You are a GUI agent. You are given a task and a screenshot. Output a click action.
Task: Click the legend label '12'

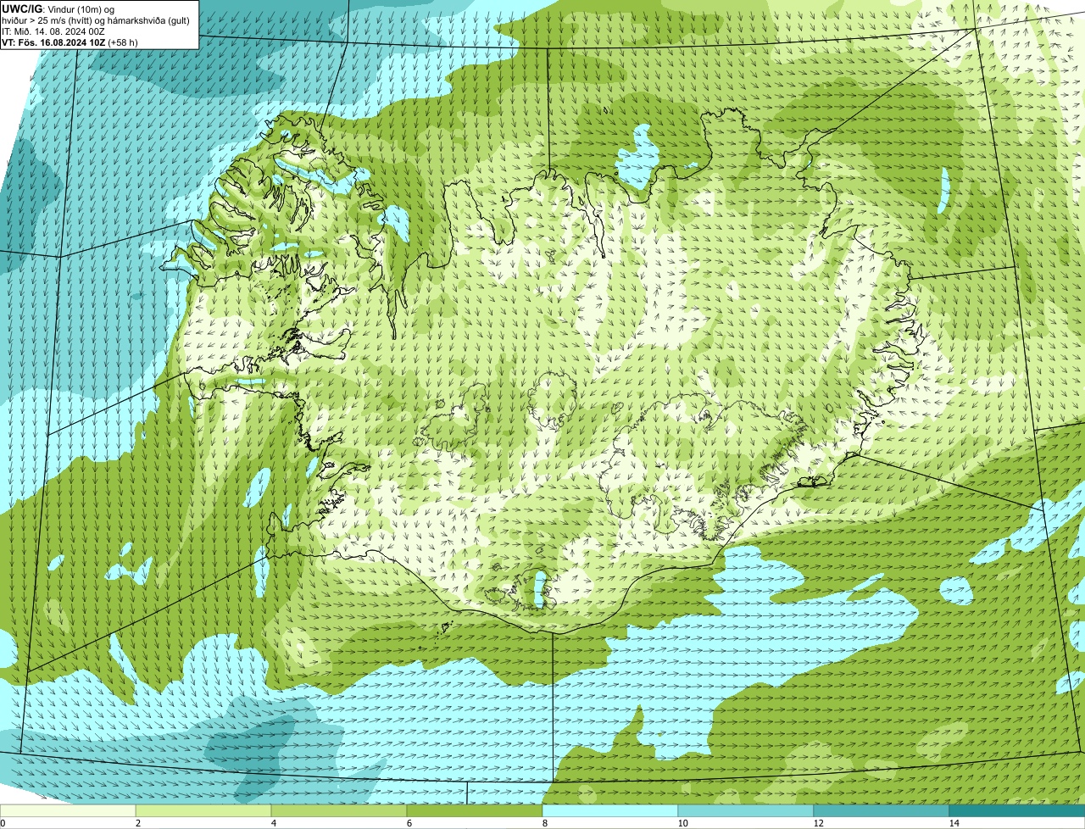tap(818, 823)
